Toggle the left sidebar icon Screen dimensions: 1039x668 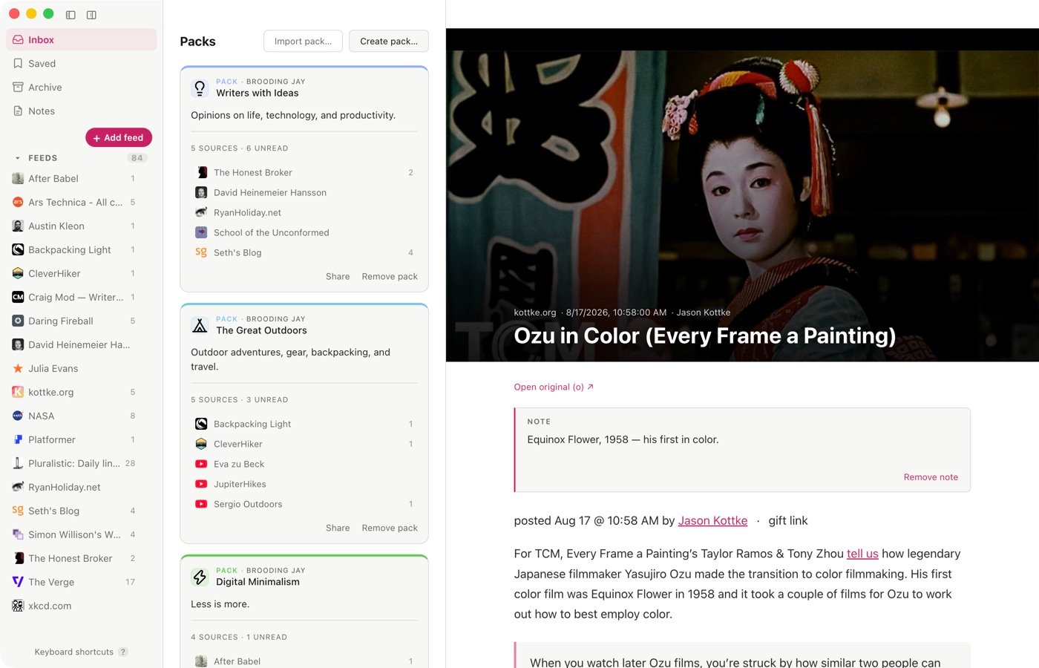71,15
